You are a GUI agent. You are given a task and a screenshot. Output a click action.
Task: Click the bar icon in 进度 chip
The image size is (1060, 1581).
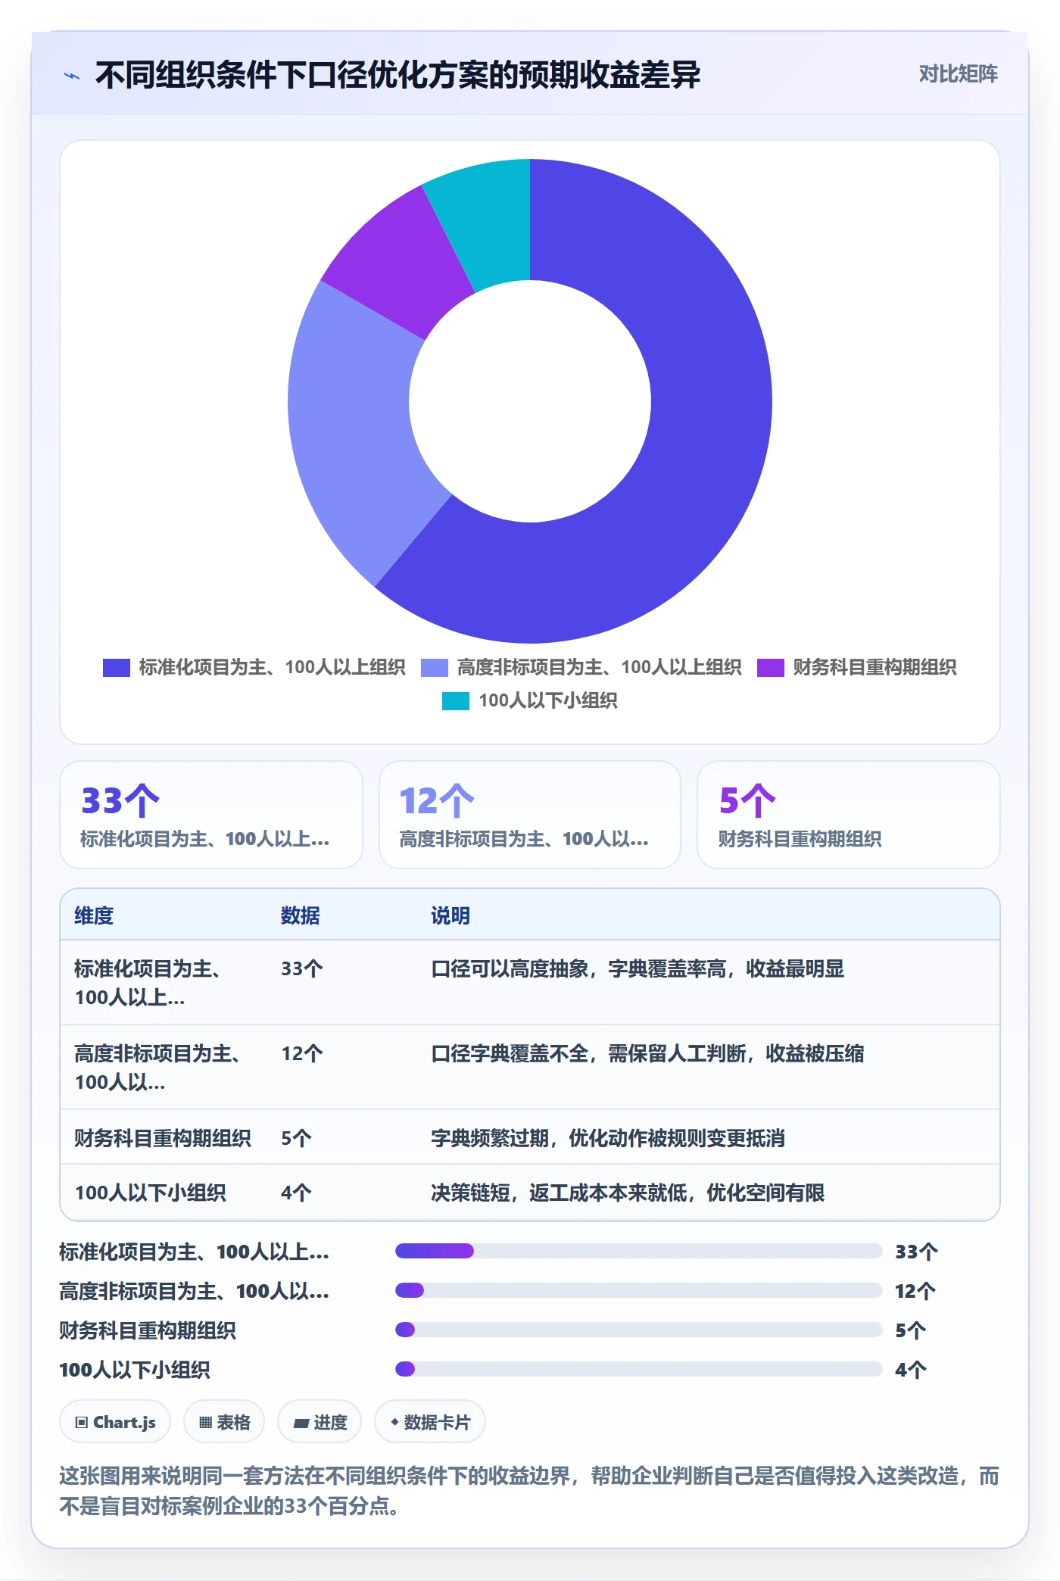(x=301, y=1424)
